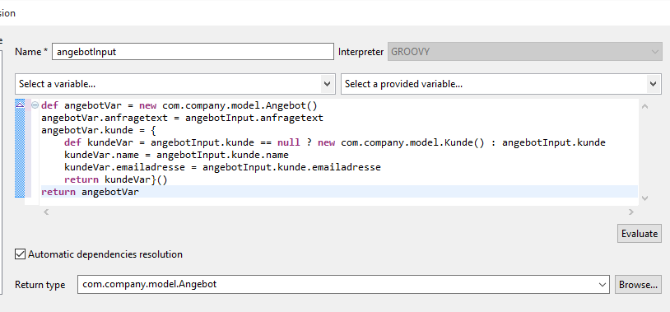Open the Interpreter GROOVY dropdown
The height and width of the screenshot is (312, 670).
pos(524,52)
